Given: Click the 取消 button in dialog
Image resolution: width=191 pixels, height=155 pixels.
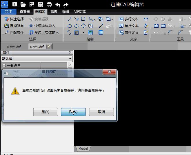Looking at the screenshot, I should click(x=101, y=112).
